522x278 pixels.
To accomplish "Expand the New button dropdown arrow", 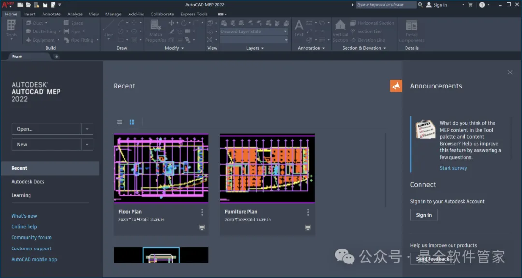I will (x=87, y=144).
